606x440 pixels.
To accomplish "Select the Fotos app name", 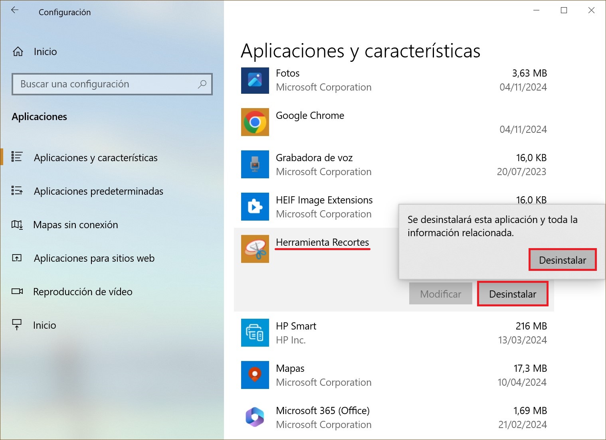I will coord(287,73).
